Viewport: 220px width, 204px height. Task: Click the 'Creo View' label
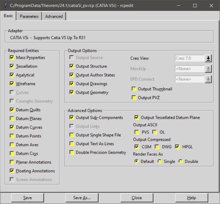coord(139,58)
